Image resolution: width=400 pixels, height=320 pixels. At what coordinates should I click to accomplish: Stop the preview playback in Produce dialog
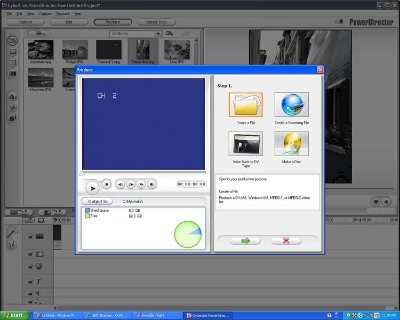click(x=107, y=184)
